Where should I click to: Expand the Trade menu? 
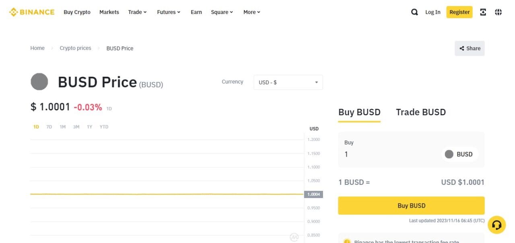click(x=137, y=12)
